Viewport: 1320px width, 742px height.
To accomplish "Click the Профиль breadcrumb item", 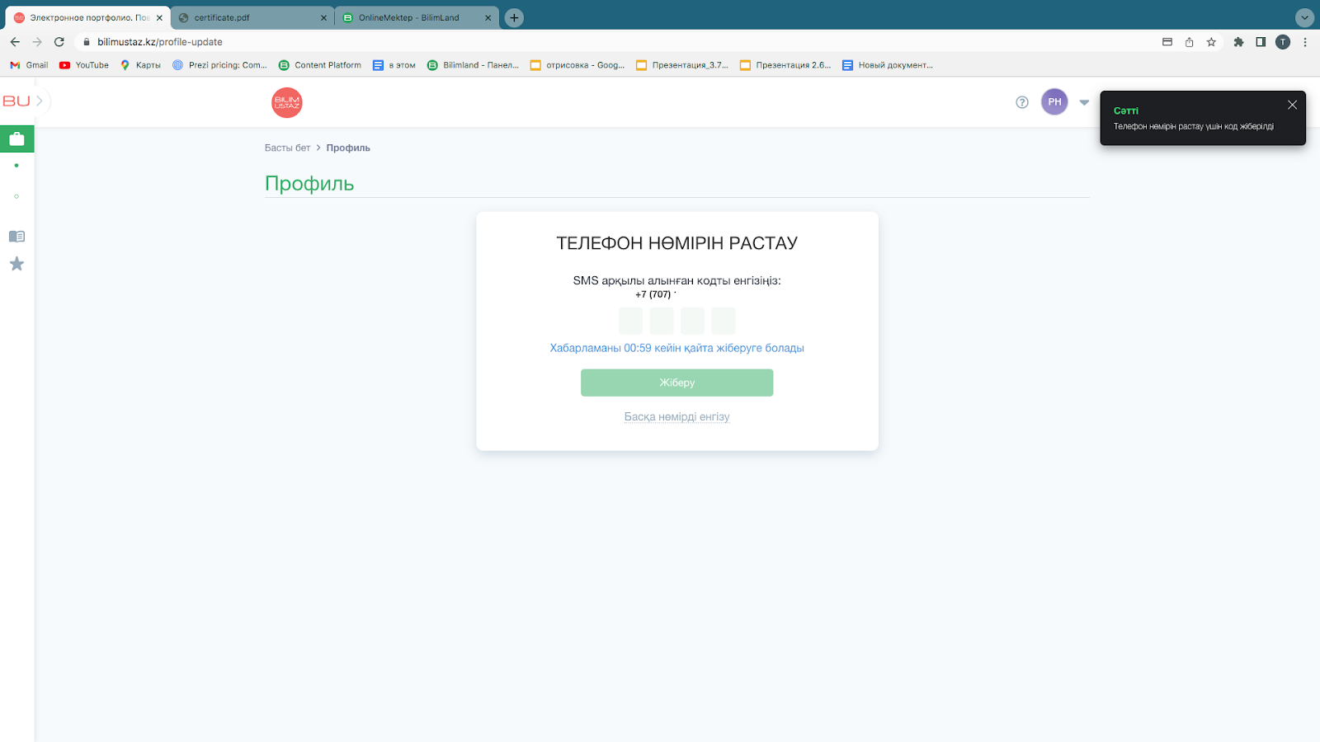I will click(348, 148).
